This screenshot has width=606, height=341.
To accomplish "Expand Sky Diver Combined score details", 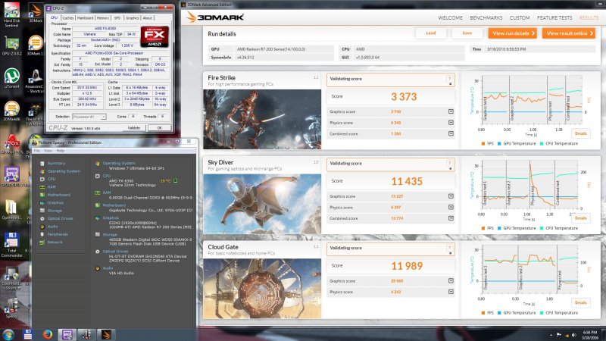I will click(451, 218).
